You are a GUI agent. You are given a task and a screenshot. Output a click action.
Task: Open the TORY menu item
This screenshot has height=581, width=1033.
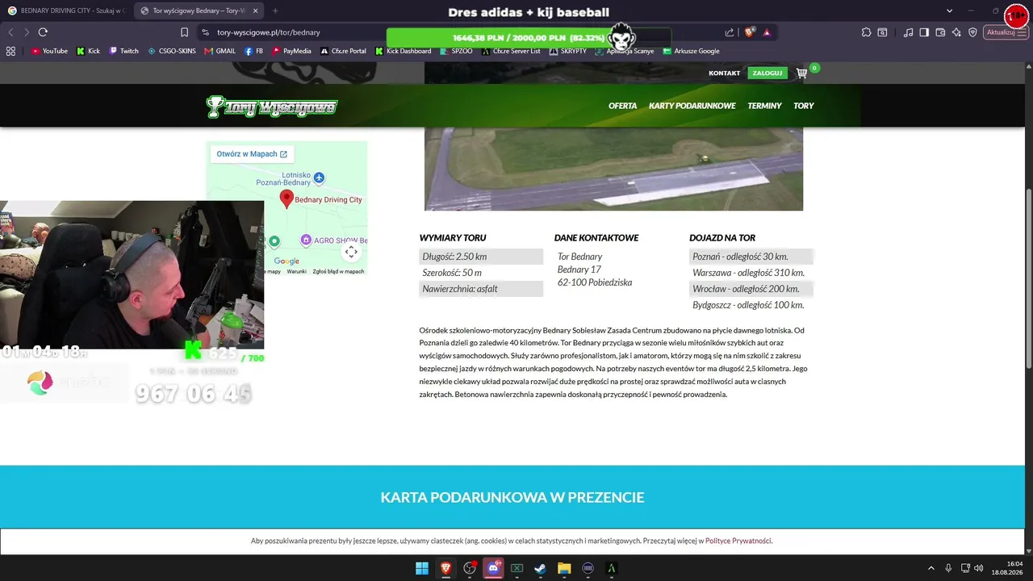coord(804,106)
